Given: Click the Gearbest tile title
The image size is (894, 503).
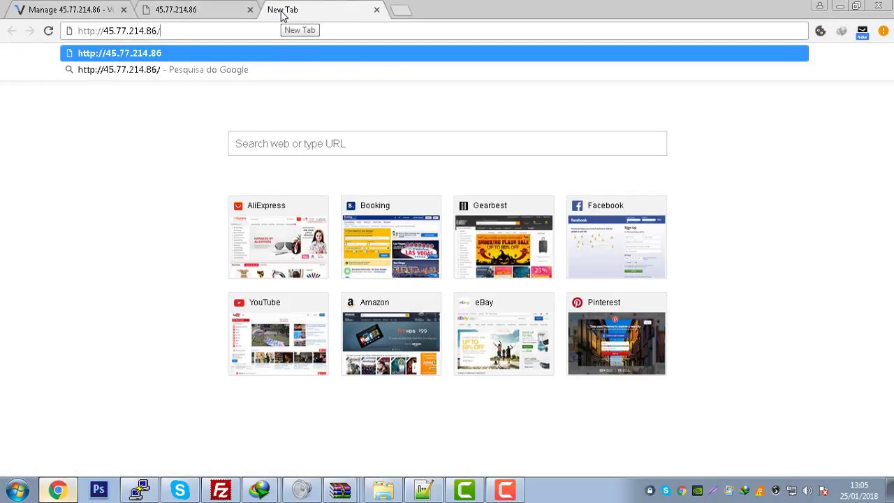Looking at the screenshot, I should coord(490,205).
